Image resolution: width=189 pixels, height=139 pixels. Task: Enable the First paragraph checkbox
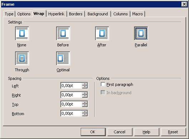point(103,84)
